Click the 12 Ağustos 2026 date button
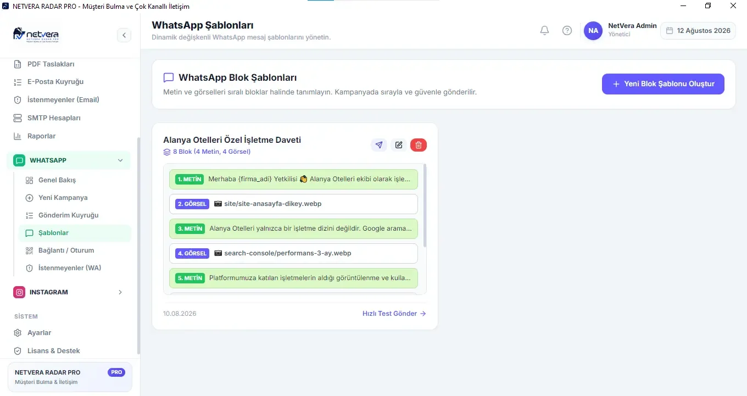747x396 pixels. (x=698, y=31)
